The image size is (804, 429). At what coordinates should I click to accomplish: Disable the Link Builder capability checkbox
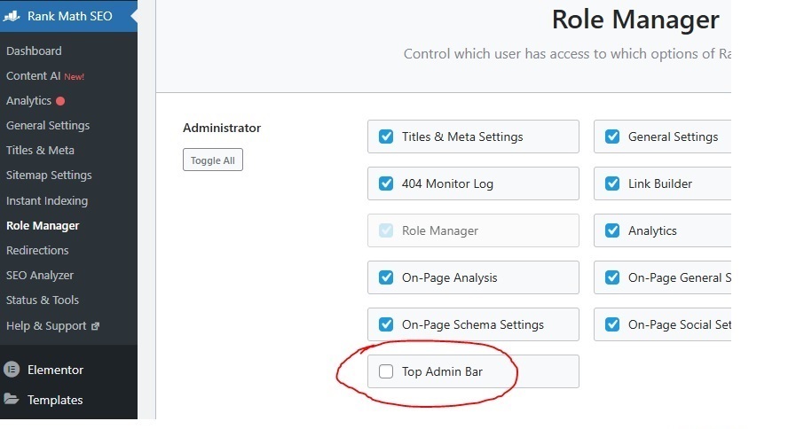coord(612,183)
